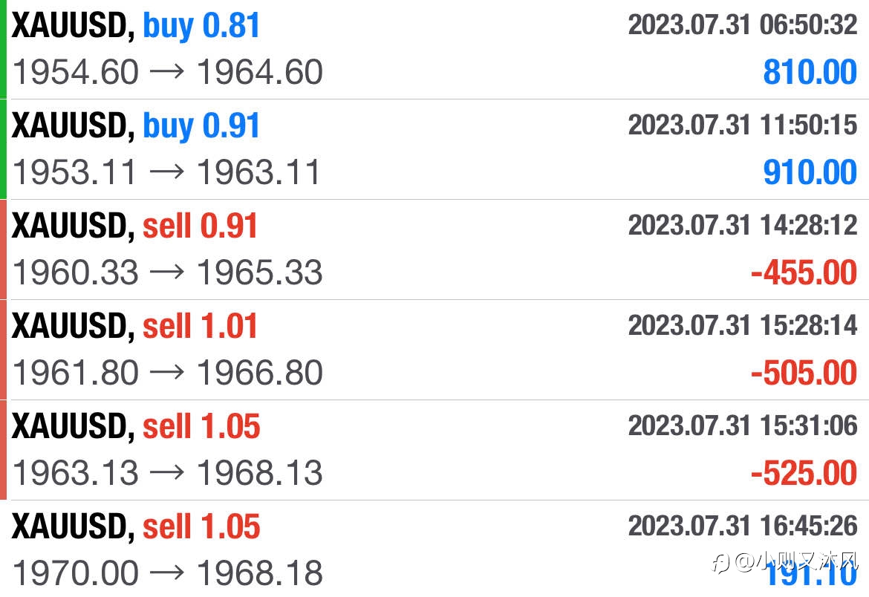Select timestamp 2023.07.31 15:31:06

click(743, 425)
